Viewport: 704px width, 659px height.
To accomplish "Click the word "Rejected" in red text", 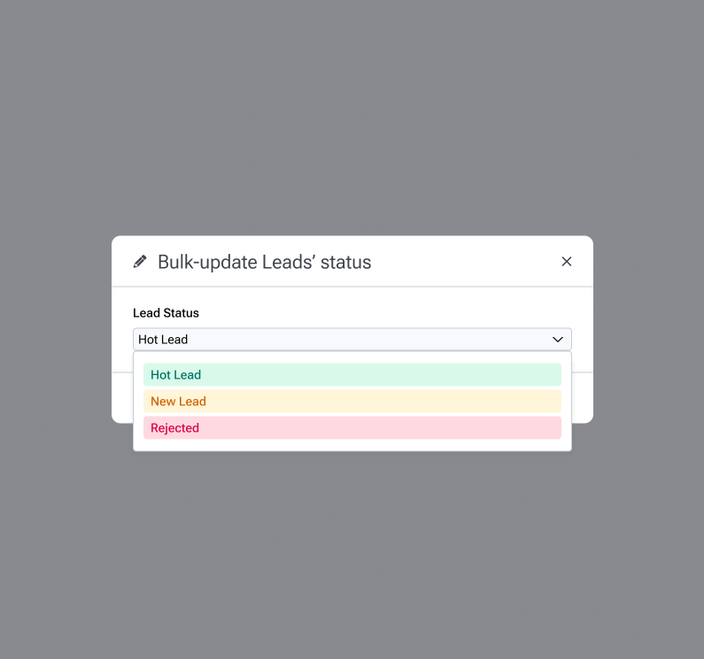I will (175, 428).
